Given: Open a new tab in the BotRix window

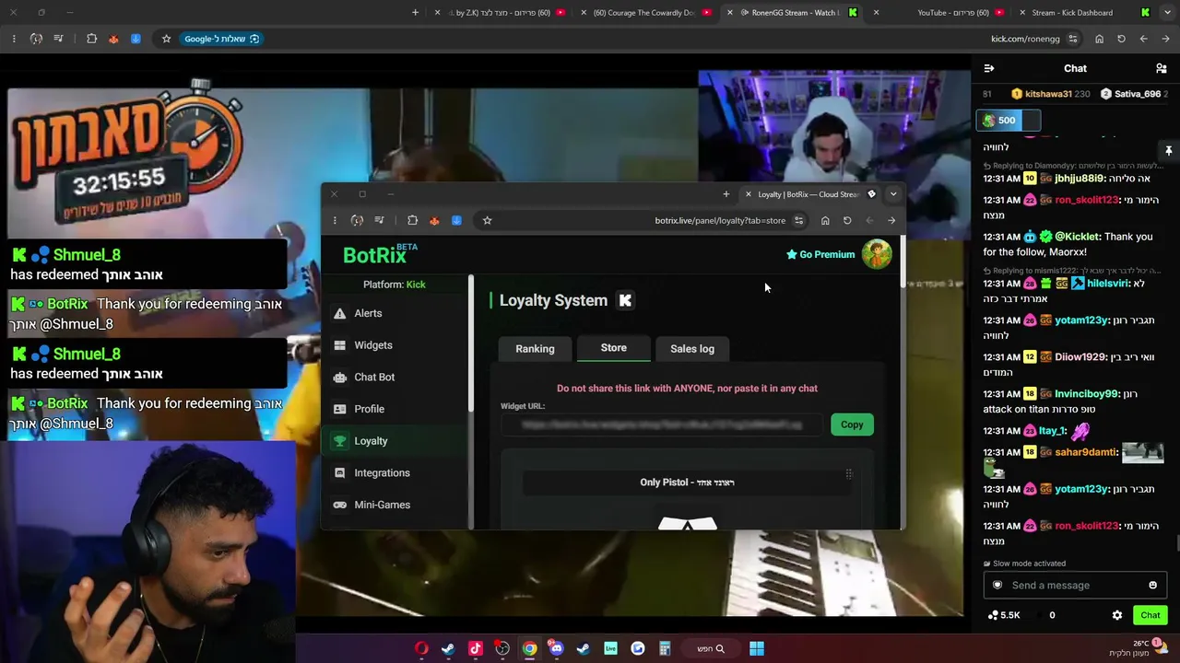Looking at the screenshot, I should click(x=726, y=194).
